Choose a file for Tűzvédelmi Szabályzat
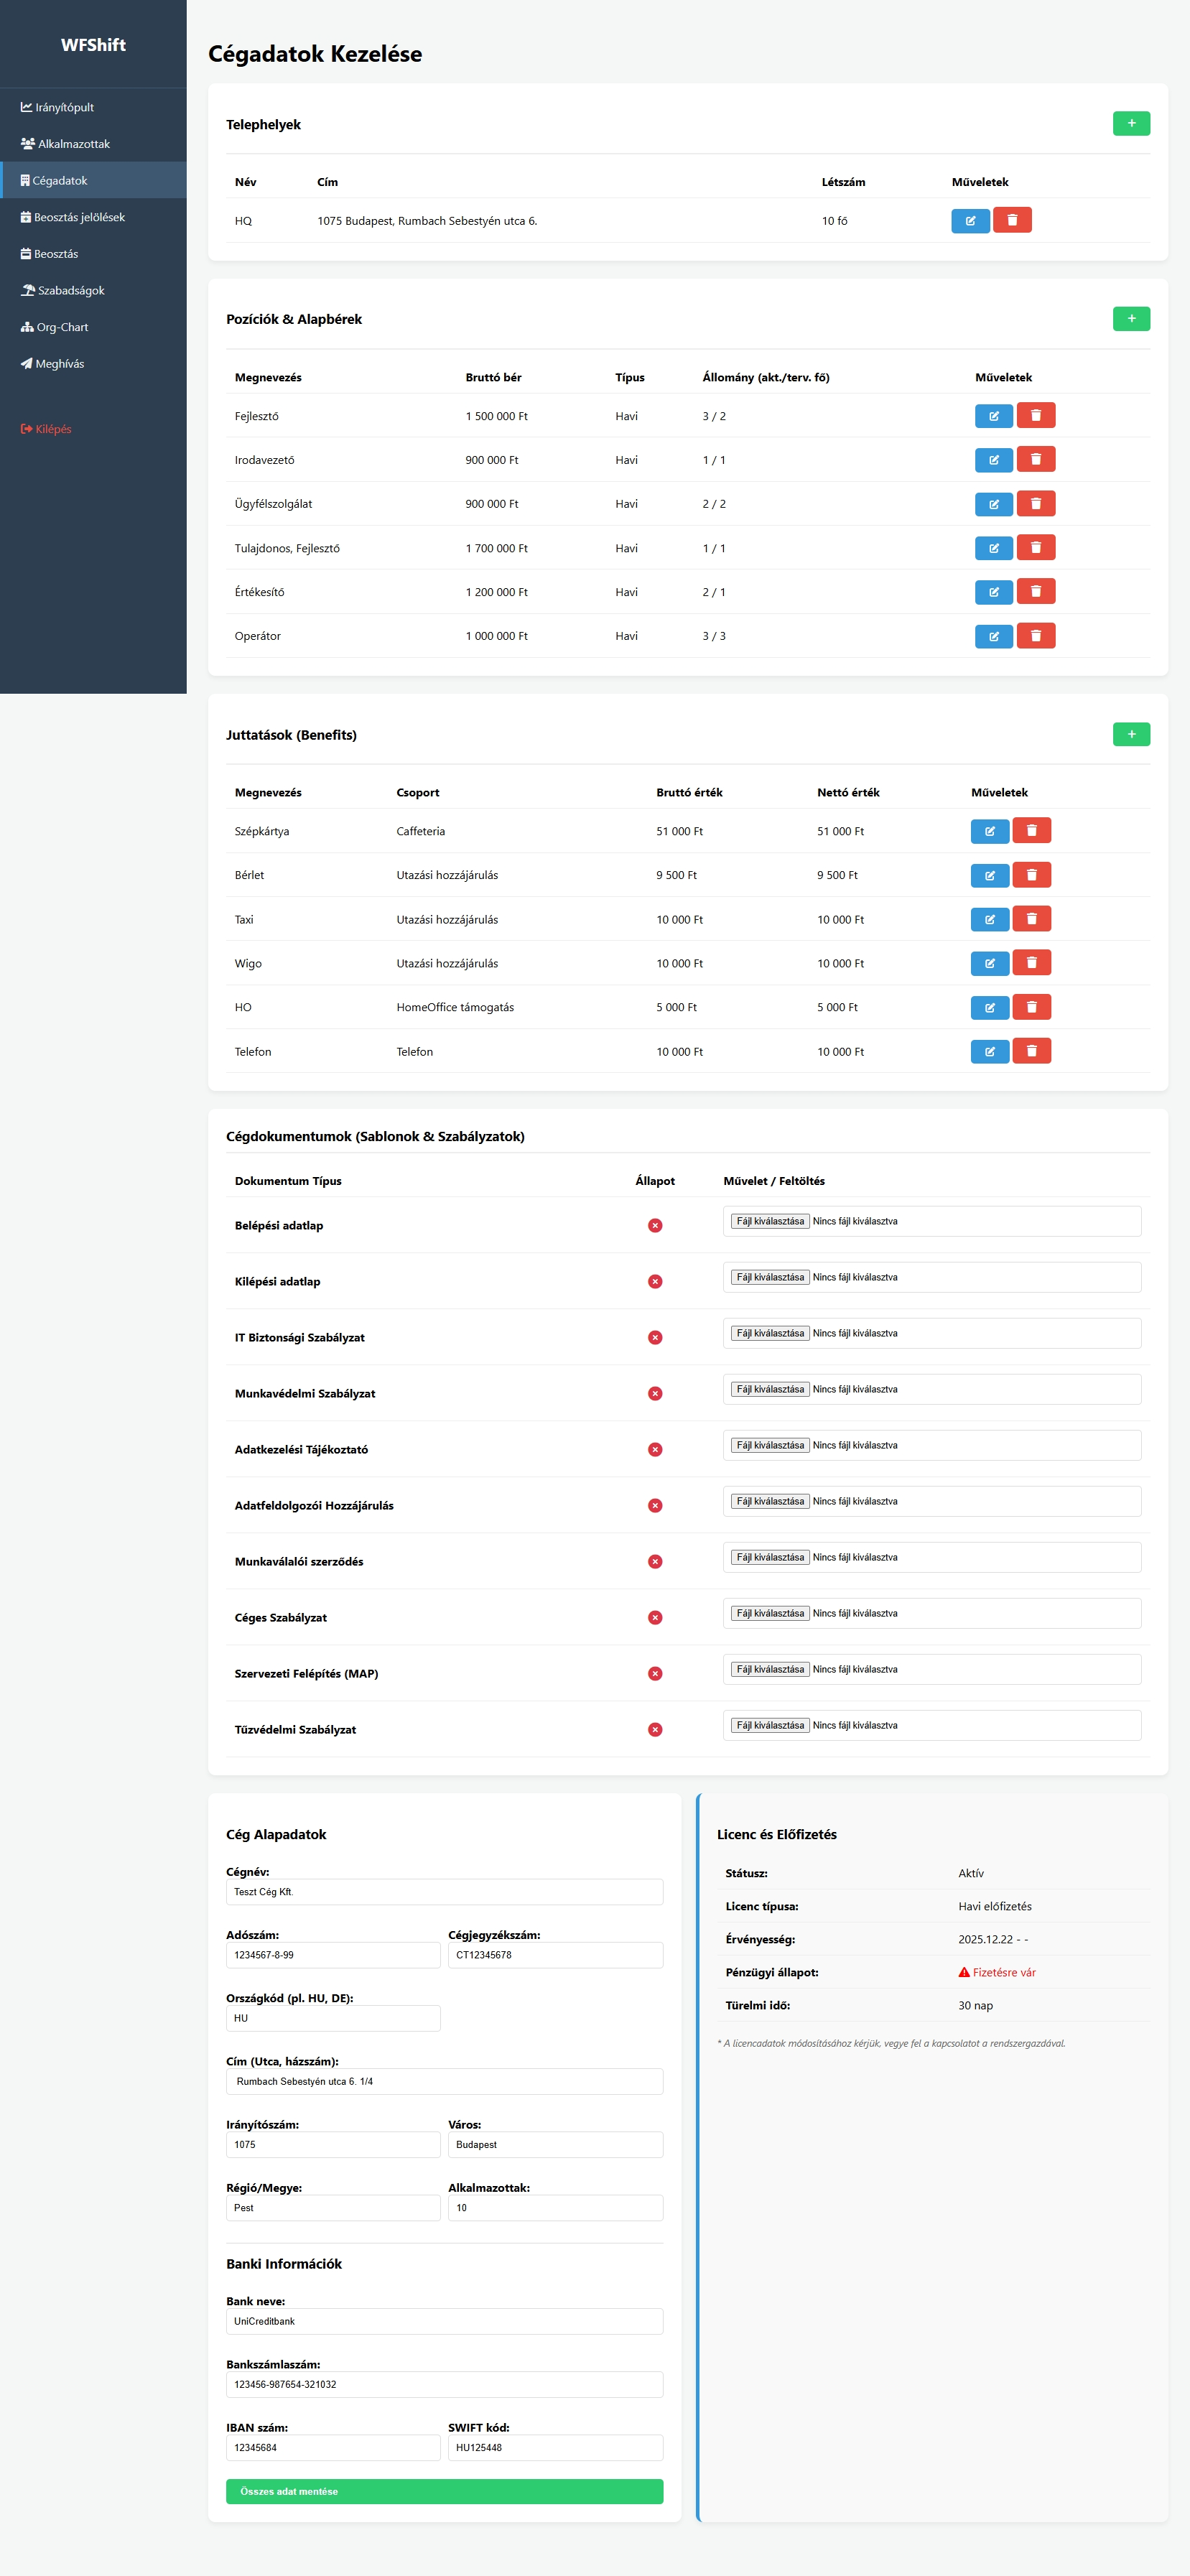Screen dimensions: 1190x2576 tap(769, 1725)
